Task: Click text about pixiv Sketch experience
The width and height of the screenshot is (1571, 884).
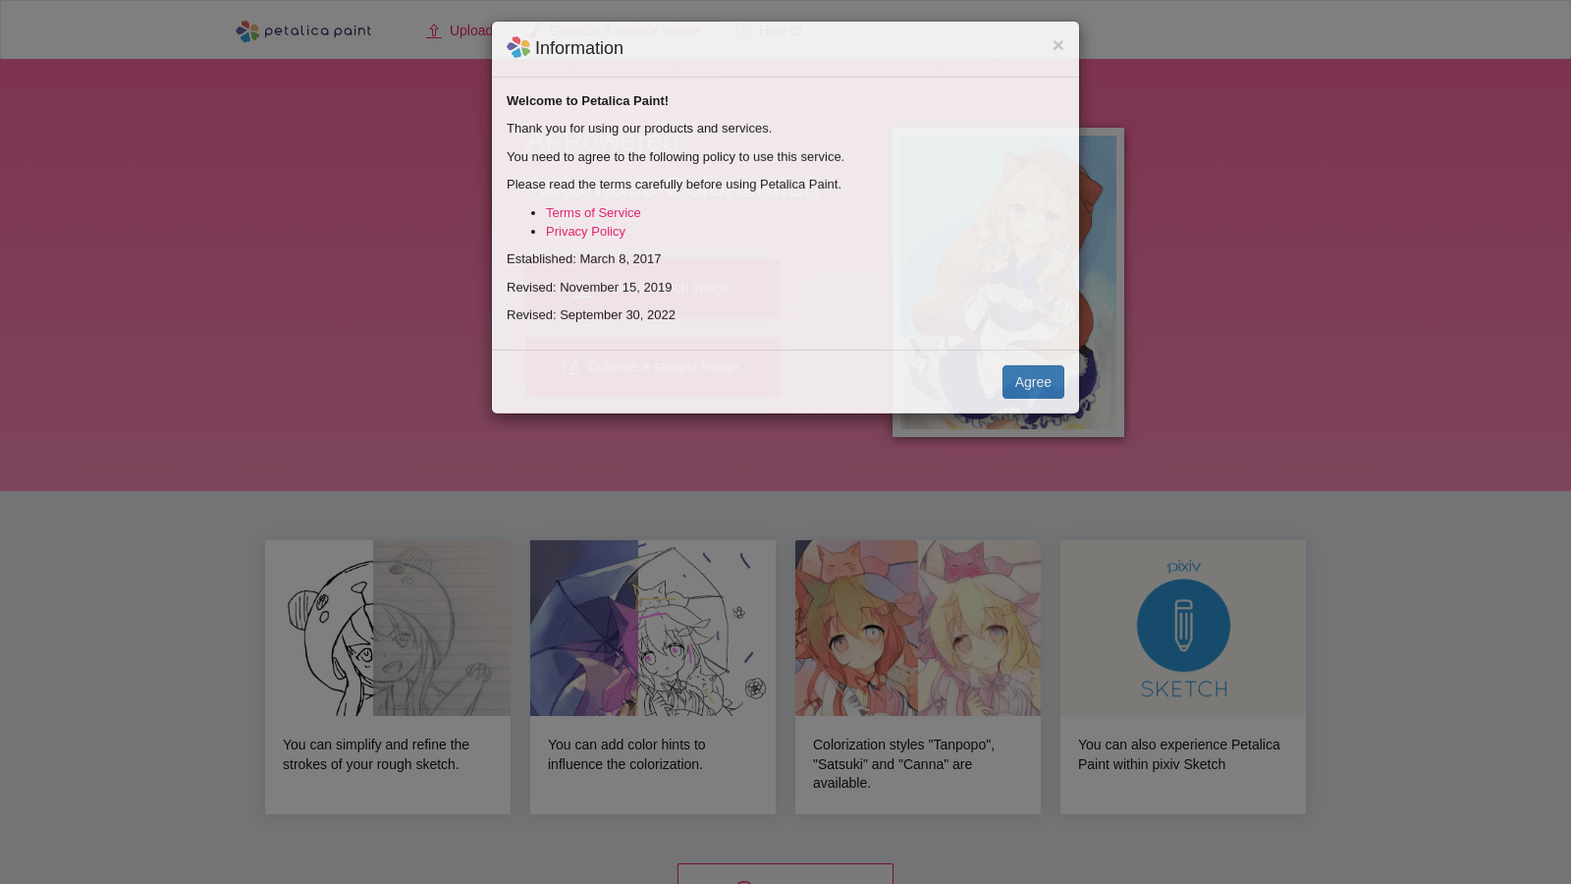Action: pyautogui.click(x=1179, y=754)
